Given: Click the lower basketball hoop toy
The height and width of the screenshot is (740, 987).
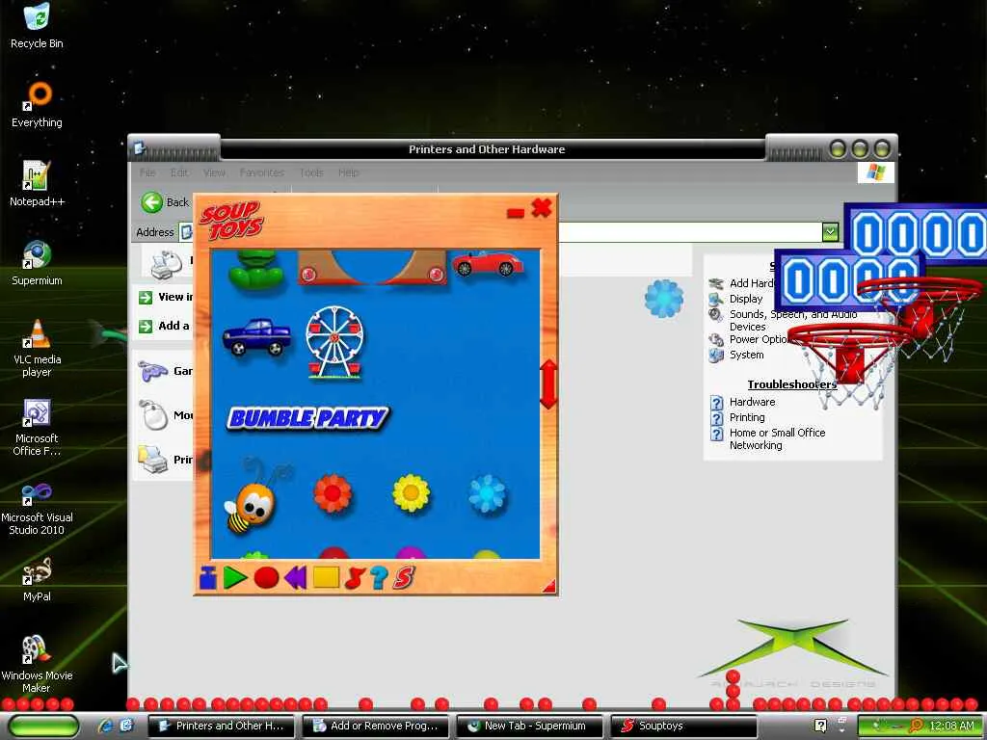Looking at the screenshot, I should pyautogui.click(x=848, y=363).
